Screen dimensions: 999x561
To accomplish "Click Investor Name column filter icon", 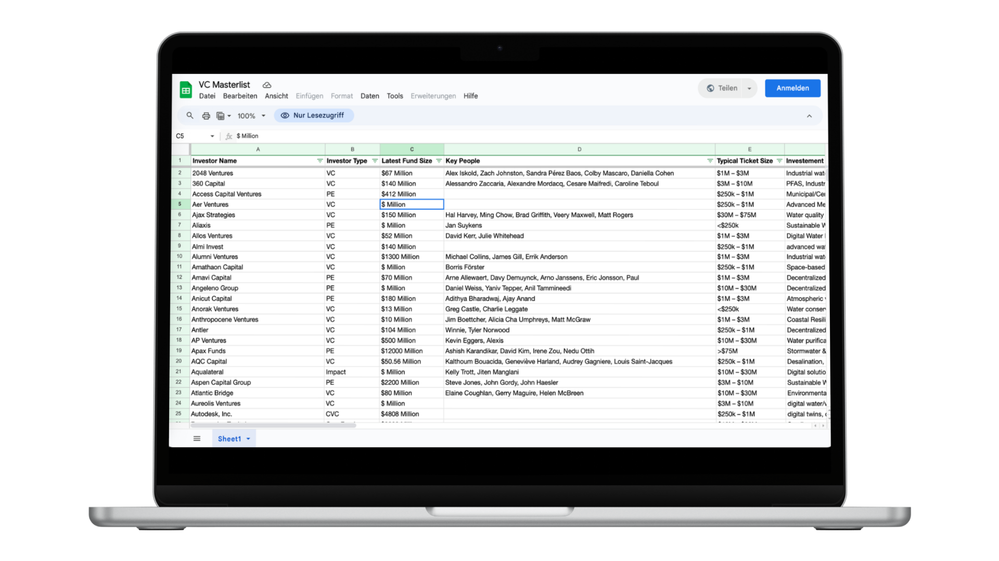I will tap(319, 161).
